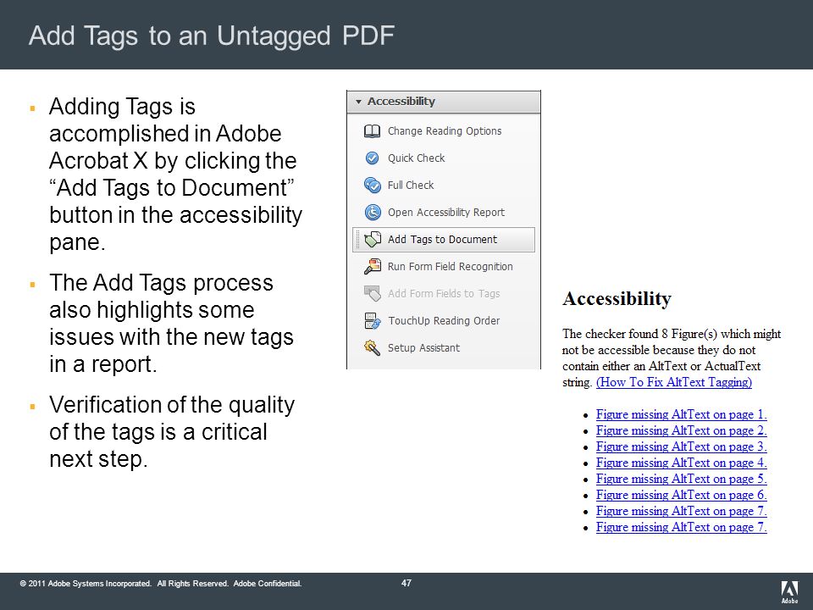Screen dimensions: 813x610
Task: Open the How To Fix AltText Tagging link
Action: (x=674, y=382)
